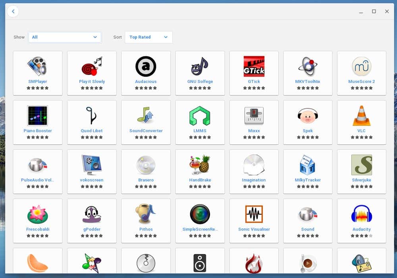Click the HandBrake pineapple icon
Image resolution: width=397 pixels, height=278 pixels.
tap(200, 165)
